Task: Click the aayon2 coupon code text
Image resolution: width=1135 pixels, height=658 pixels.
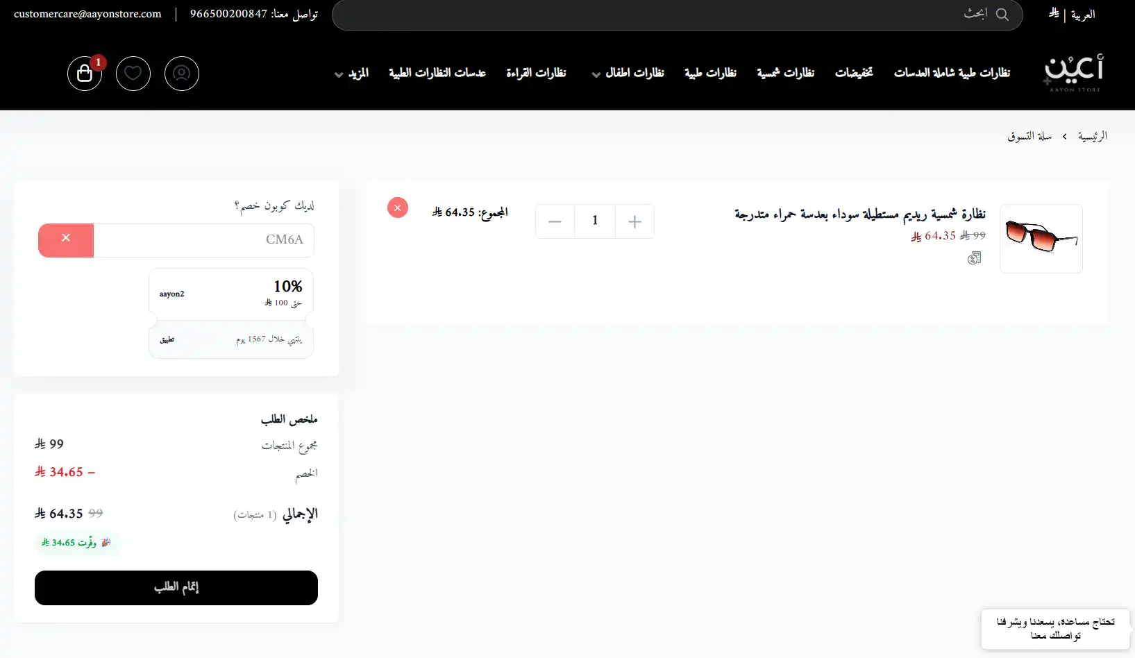Action: pos(172,294)
